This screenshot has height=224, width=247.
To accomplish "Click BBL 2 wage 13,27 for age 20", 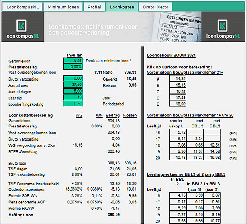I will pyautogui.click(x=195, y=157).
